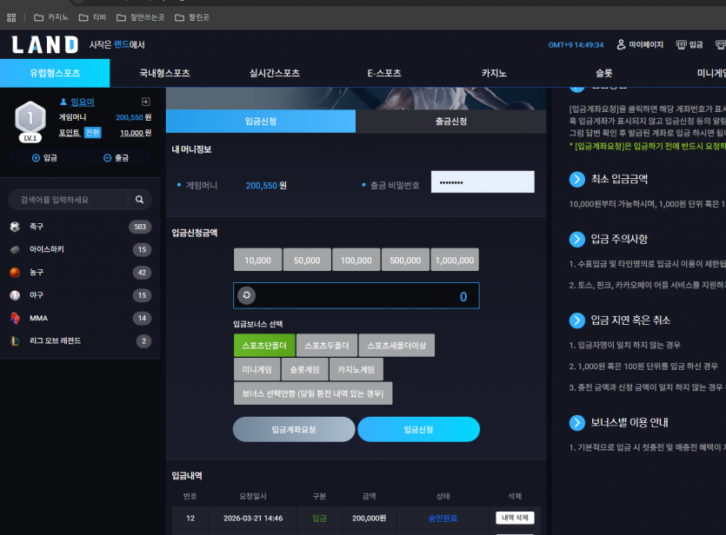Switch to 출금신청 tab
726x535 pixels.
pyautogui.click(x=451, y=121)
